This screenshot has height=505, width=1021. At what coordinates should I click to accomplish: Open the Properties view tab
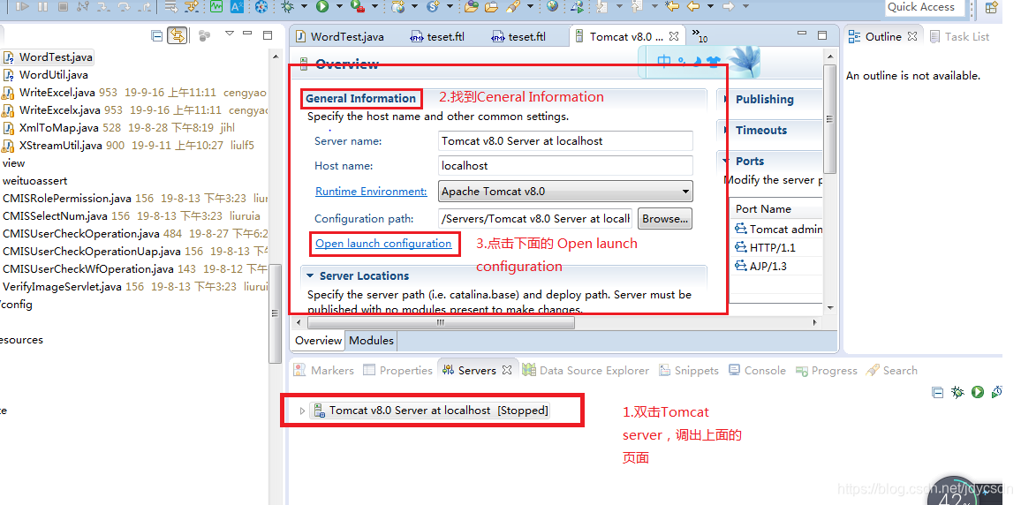tap(397, 370)
